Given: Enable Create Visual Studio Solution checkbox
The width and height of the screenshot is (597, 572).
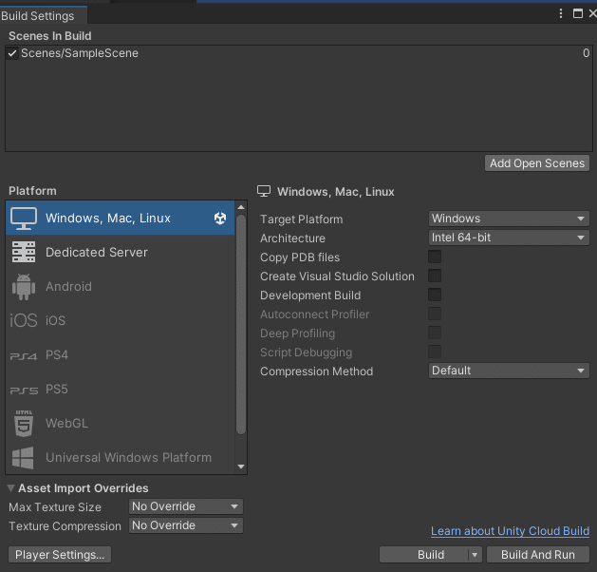Looking at the screenshot, I should pos(435,276).
